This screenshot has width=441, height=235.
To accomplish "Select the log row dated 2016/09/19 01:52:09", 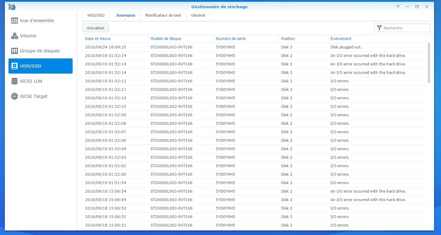I will coord(255,115).
